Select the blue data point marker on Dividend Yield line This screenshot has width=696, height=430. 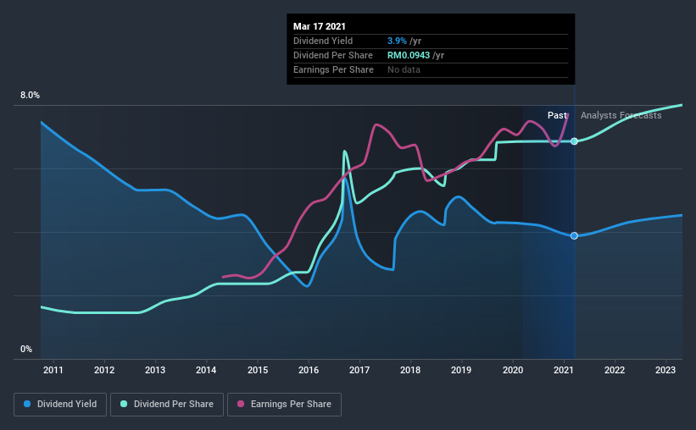pos(574,236)
